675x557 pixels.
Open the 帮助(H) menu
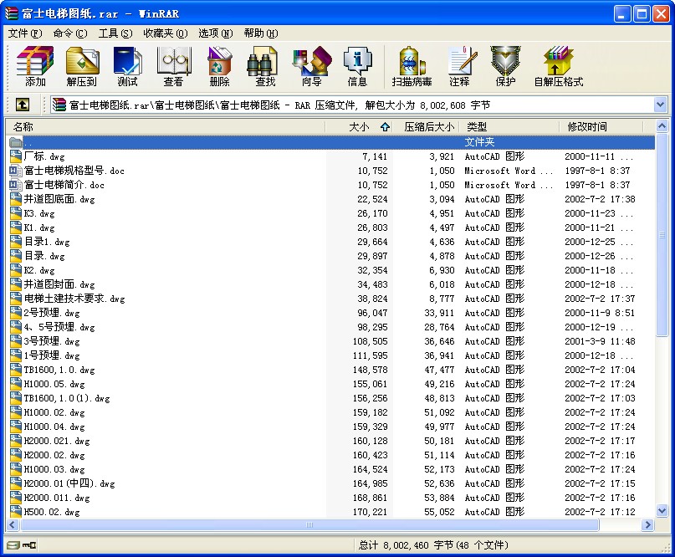point(261,33)
